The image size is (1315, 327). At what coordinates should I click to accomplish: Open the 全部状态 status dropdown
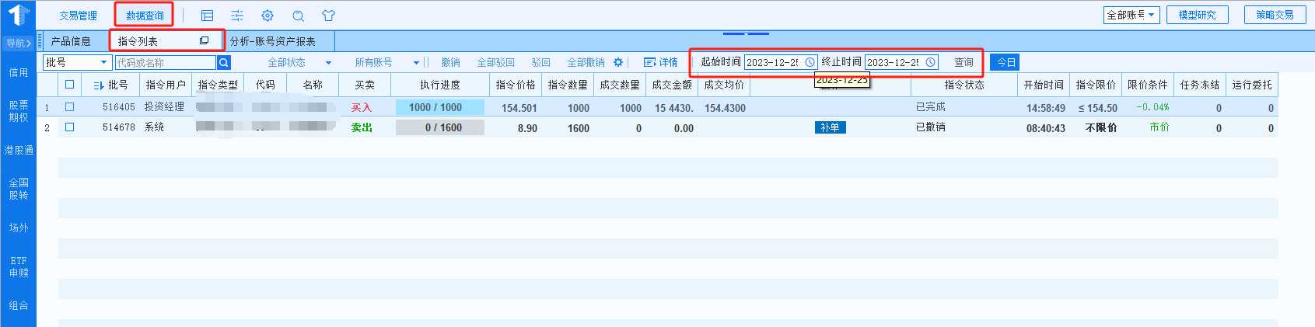(299, 62)
